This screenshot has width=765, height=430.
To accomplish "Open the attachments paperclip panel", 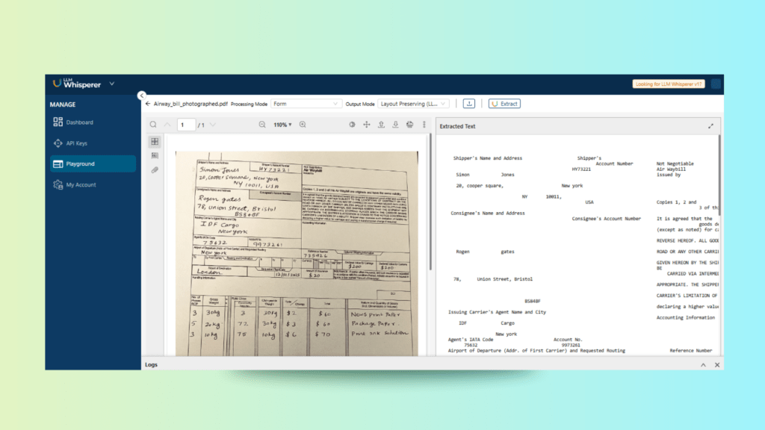I will (155, 170).
